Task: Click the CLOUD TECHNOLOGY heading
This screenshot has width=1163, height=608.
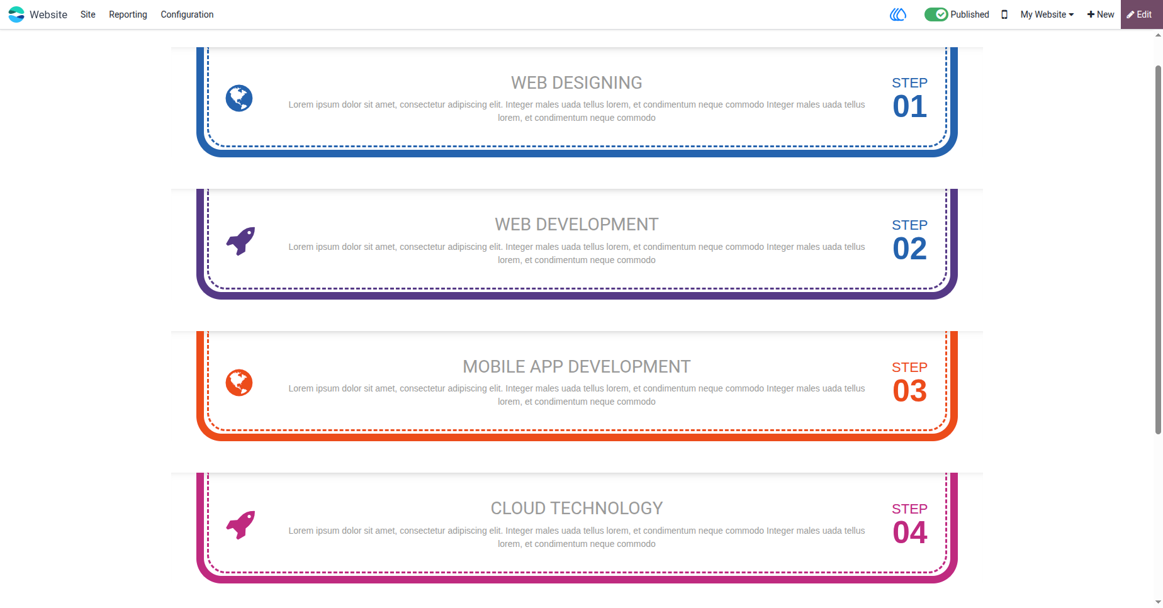Action: 576,508
